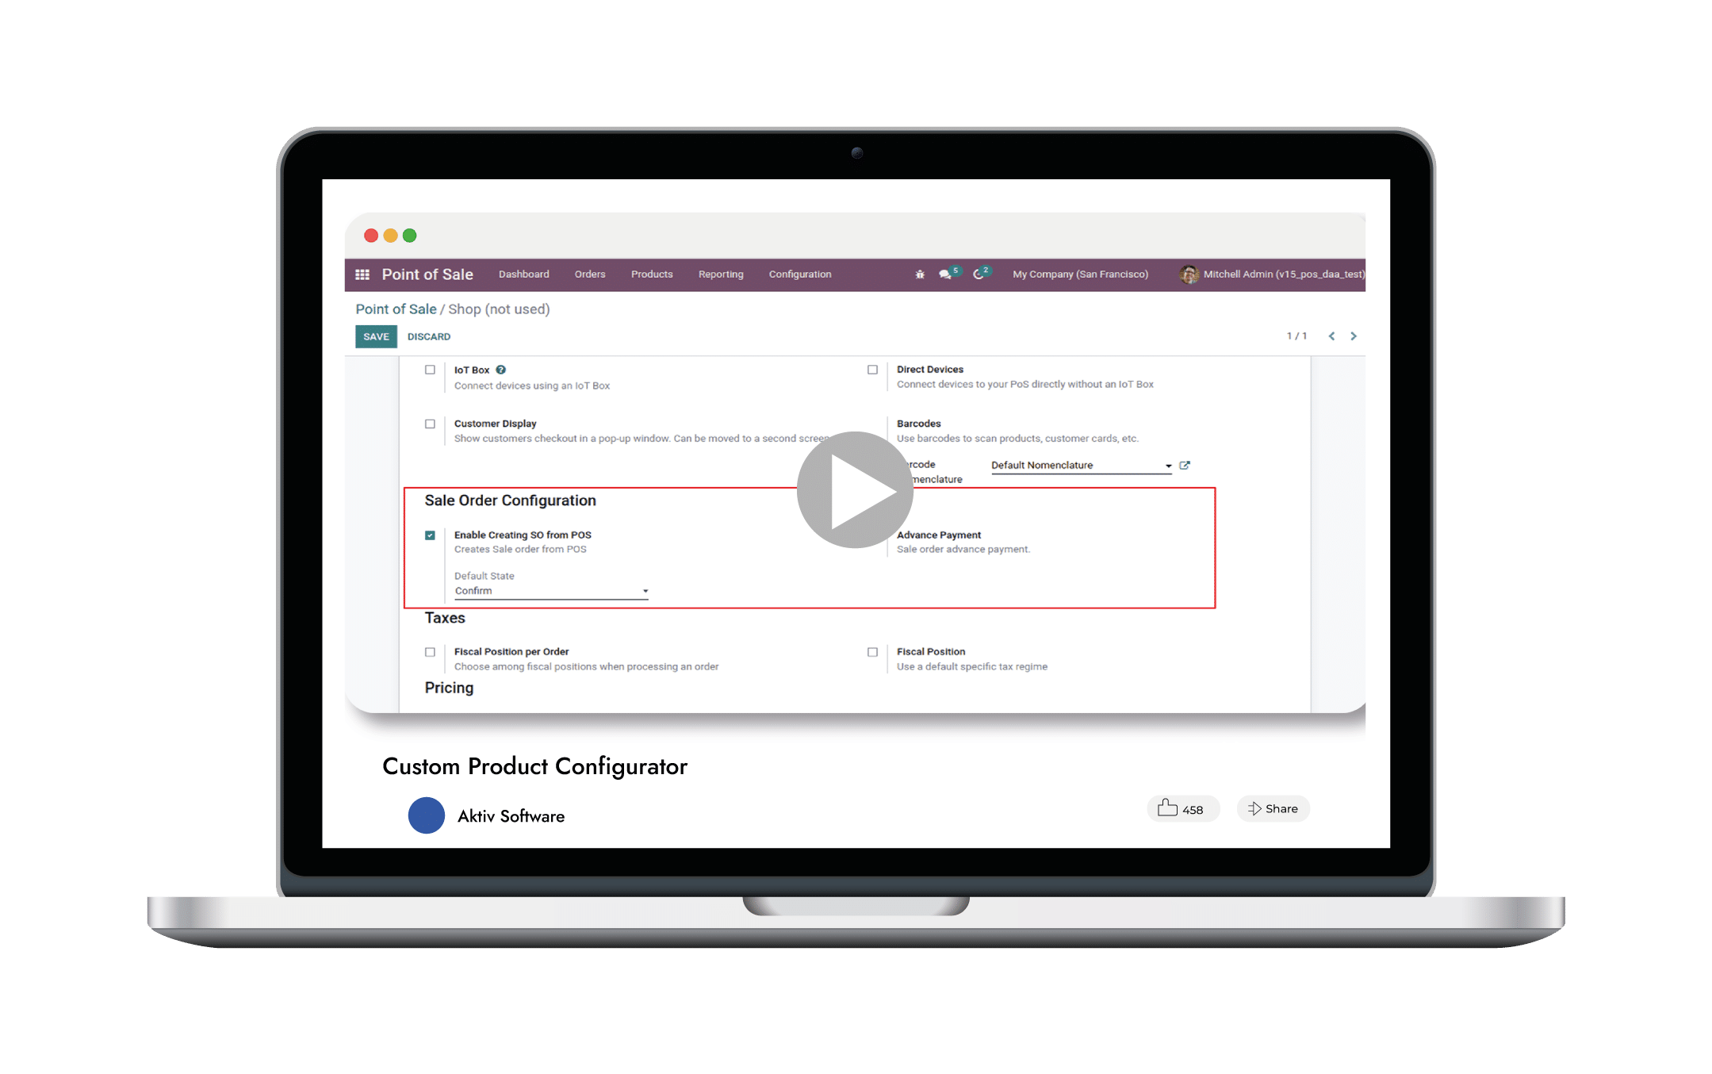The image size is (1712, 1074).
Task: Click the SAVE button
Action: tap(375, 336)
